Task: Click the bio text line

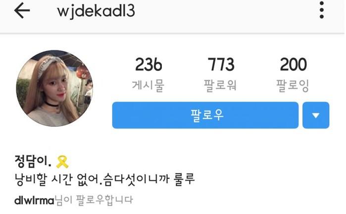Action: [104, 179]
